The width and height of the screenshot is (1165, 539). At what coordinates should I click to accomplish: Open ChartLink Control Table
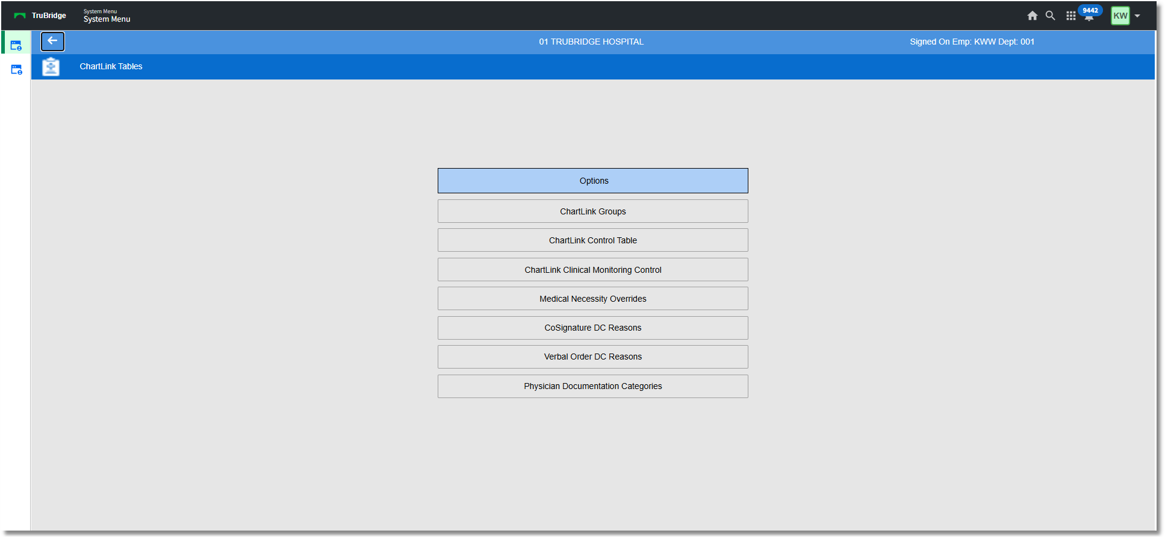[593, 240]
